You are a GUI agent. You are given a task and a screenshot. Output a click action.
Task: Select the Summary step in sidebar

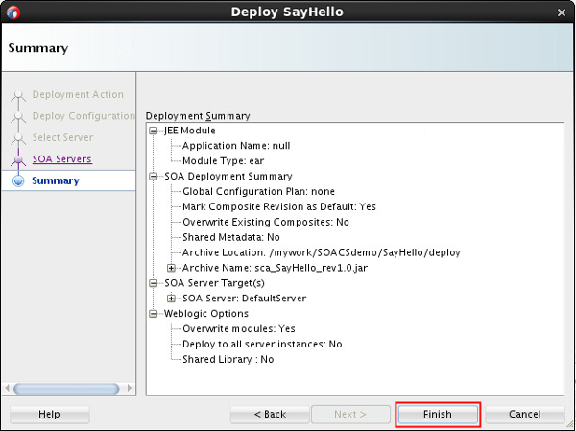coord(55,180)
